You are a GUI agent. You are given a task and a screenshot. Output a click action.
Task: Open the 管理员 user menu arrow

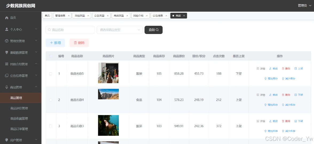pyautogui.click(x=310, y=6)
